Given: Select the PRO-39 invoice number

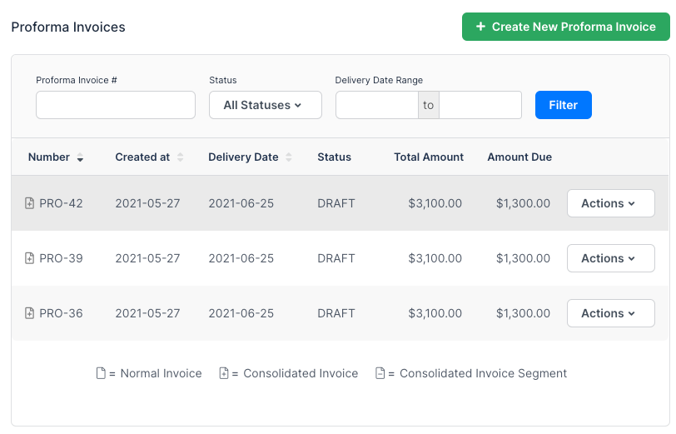Looking at the screenshot, I should 61,258.
